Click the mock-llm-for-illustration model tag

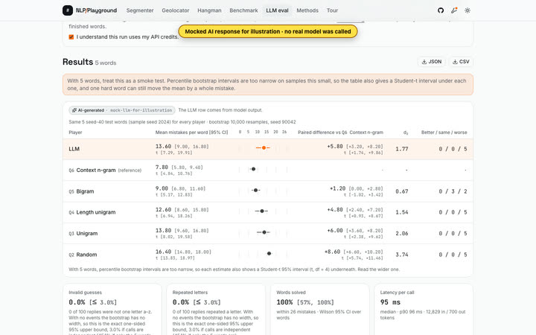click(141, 110)
